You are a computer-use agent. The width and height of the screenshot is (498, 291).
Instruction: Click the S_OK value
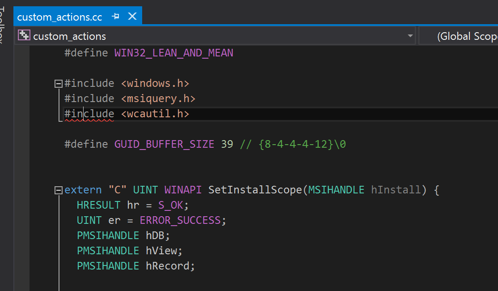(171, 205)
